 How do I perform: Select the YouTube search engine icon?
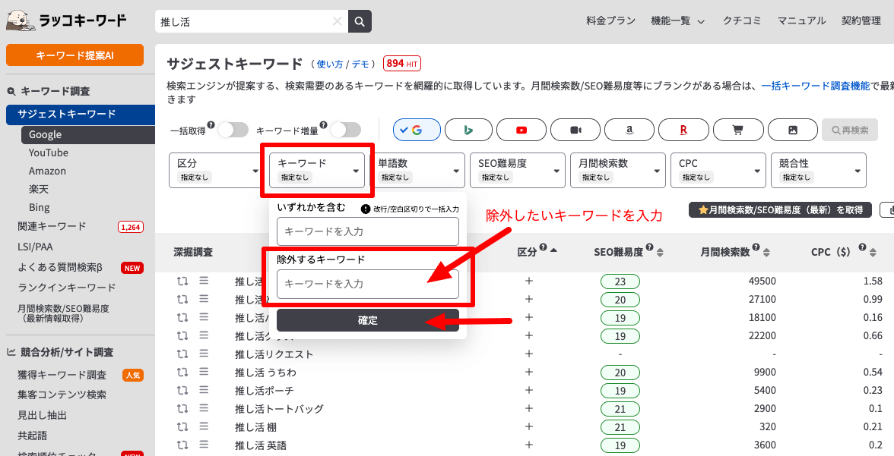[521, 130]
